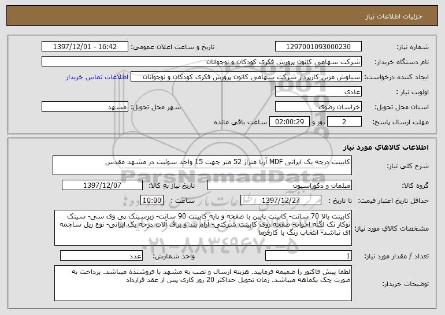Click the price validity date 1397/12/27
The height and width of the screenshot is (315, 445).
coord(281,201)
